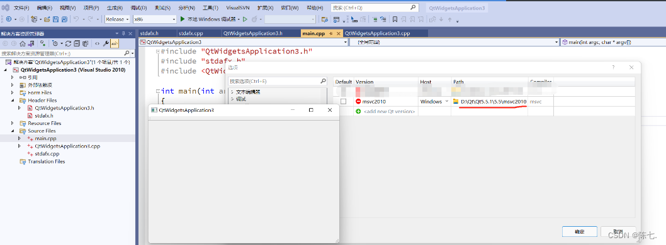
Task: Open the VisualSVN menu
Action: [x=238, y=8]
